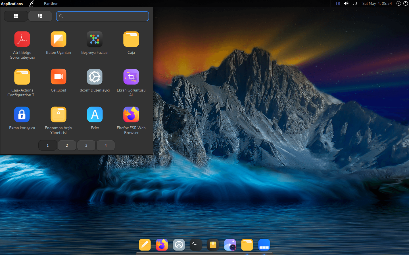The width and height of the screenshot is (409, 255).
Task: Open Caja-Actions Configuration Tool
Action: (22, 83)
